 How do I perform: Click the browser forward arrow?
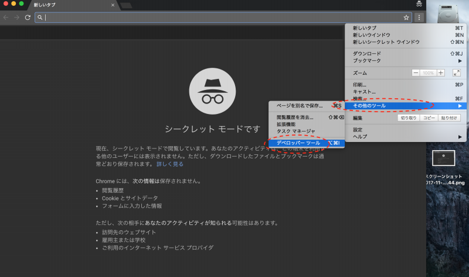pyautogui.click(x=17, y=18)
